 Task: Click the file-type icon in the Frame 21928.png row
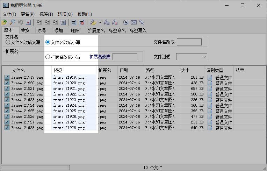[x=210, y=128]
